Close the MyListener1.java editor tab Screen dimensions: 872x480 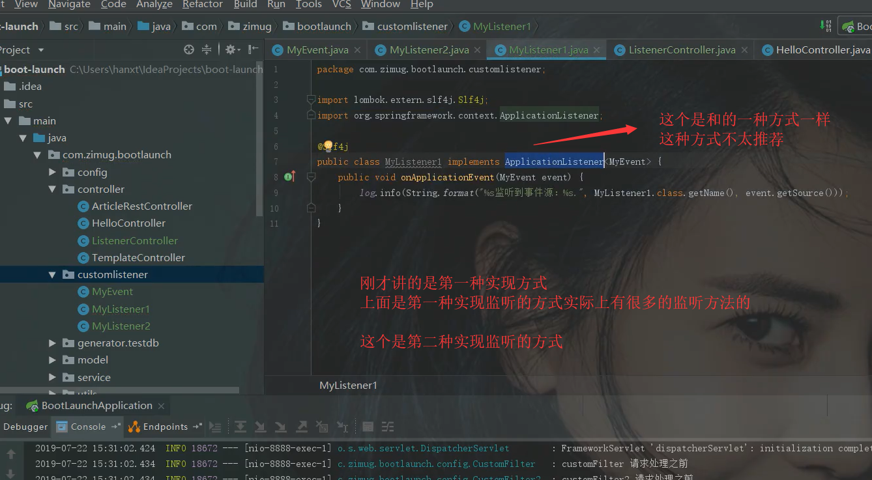598,50
